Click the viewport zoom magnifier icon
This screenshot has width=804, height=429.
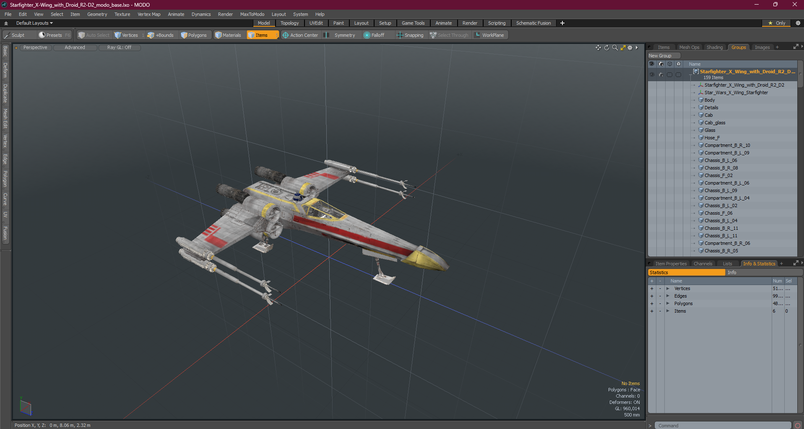[x=615, y=48]
